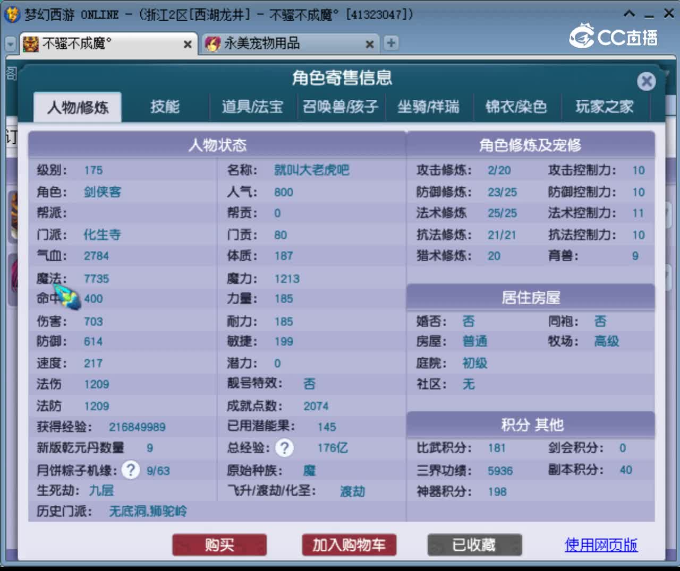
Task: Click the 牧场 value 高级
Action: click(607, 341)
